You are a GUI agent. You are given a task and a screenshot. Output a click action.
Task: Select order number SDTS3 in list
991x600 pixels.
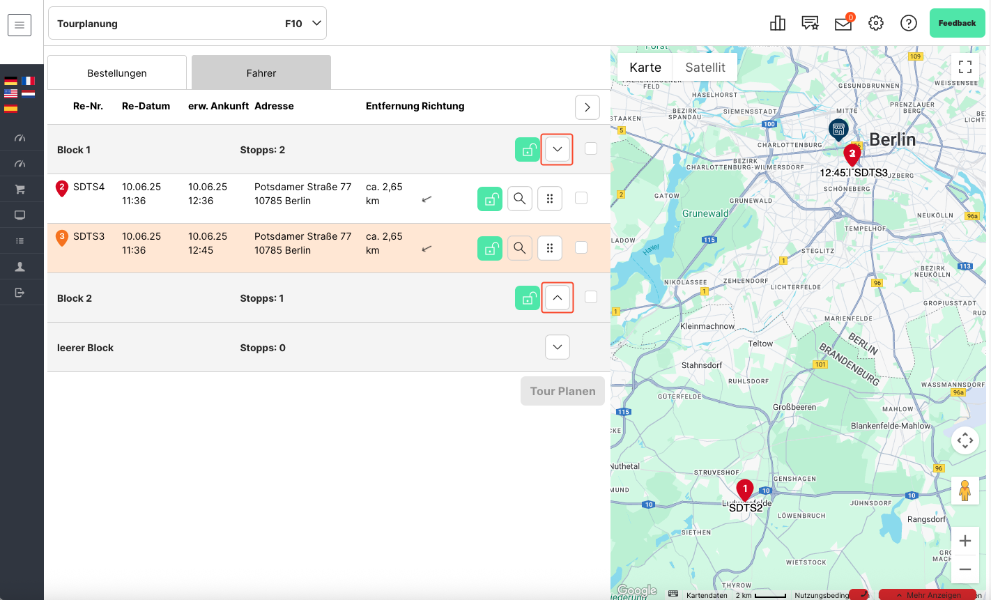89,236
